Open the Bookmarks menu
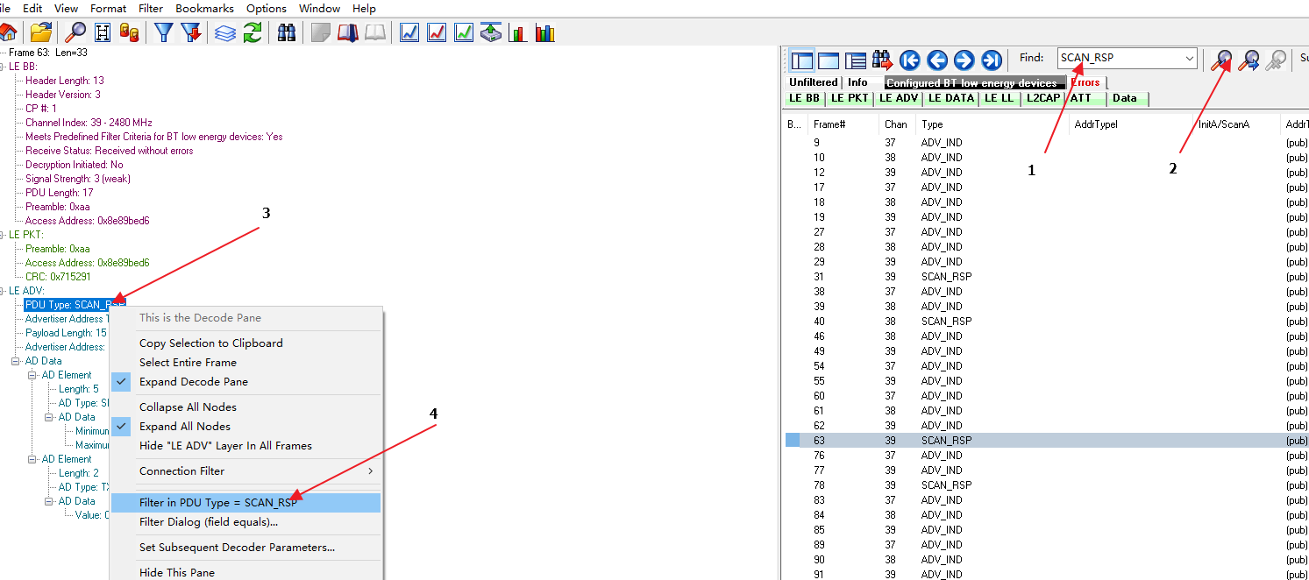Viewport: 1309px width, 580px height. pos(204,8)
